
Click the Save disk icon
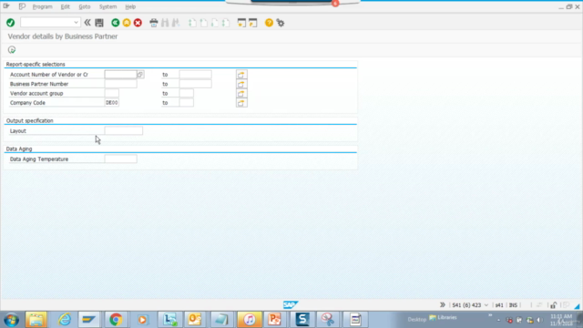pyautogui.click(x=99, y=23)
